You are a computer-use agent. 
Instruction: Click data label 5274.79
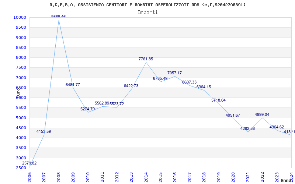pos(87,109)
